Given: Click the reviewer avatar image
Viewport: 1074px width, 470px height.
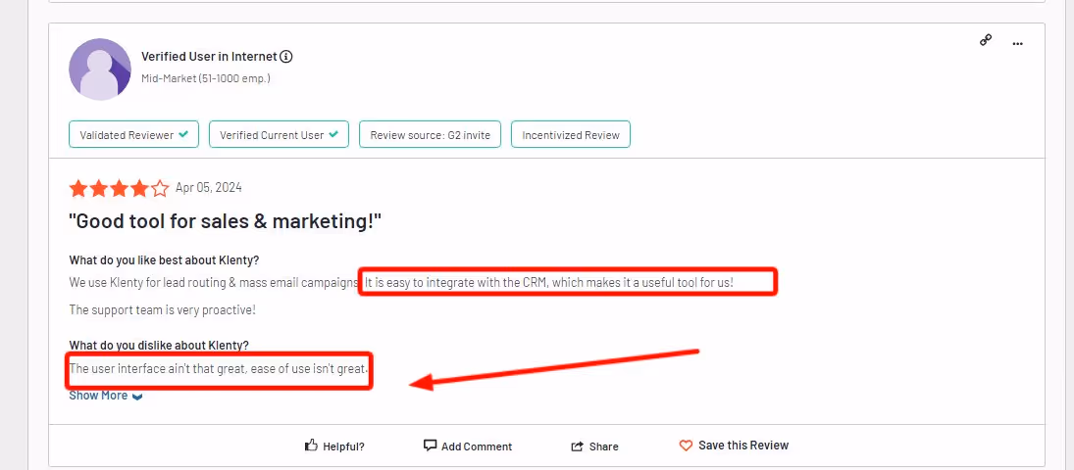Looking at the screenshot, I should [100, 70].
